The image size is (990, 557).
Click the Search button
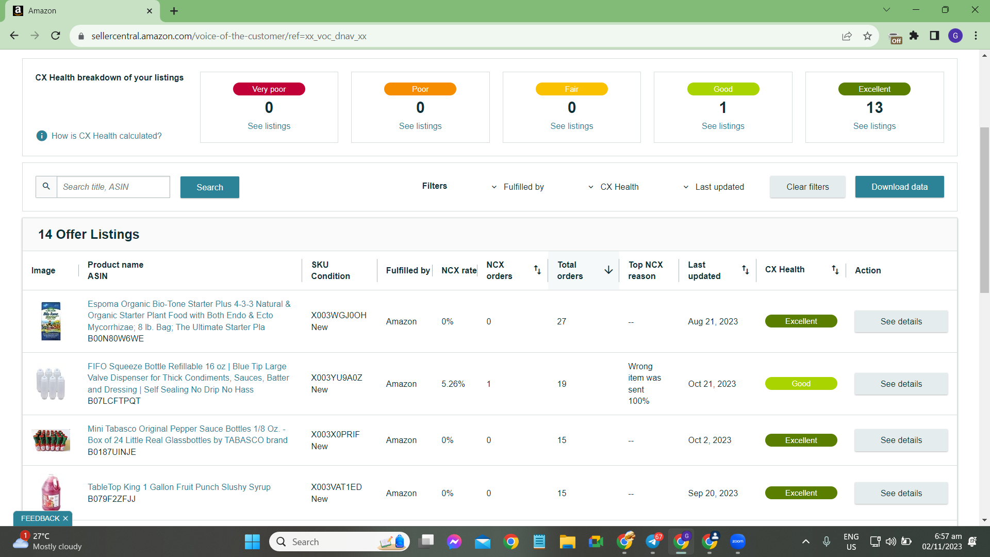click(x=210, y=187)
